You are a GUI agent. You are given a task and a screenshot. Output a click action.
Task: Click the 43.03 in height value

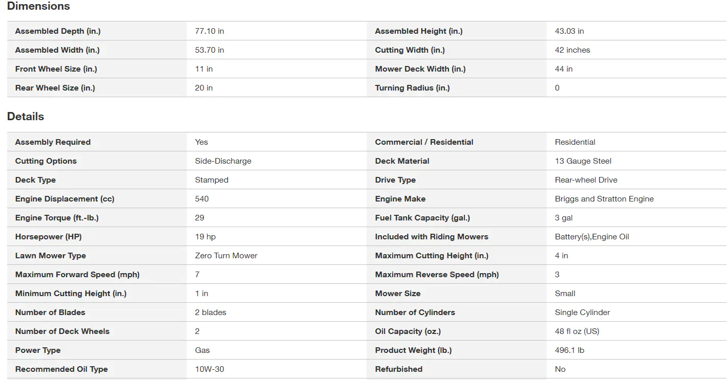569,31
